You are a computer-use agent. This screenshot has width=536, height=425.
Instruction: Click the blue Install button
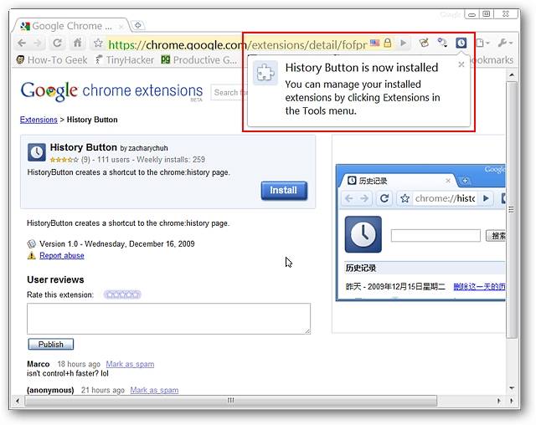click(284, 191)
